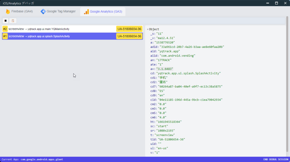Maximize the debugger window
Viewport: 290px width, 162px height.
click(276, 3)
